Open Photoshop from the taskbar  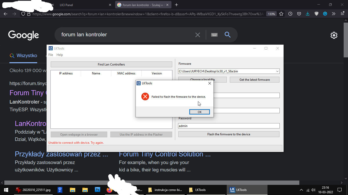pos(97,190)
